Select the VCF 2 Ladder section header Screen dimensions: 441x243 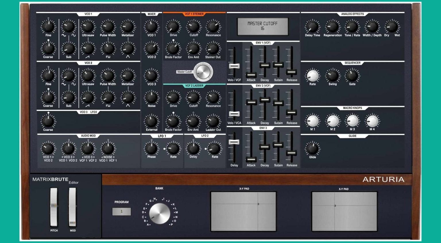[x=194, y=85]
